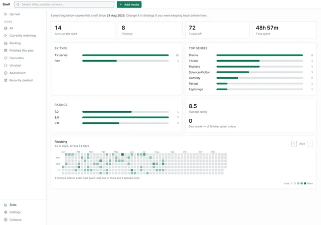Click the TV series type bar
The width and height of the screenshot is (321, 225).
click(x=125, y=55)
